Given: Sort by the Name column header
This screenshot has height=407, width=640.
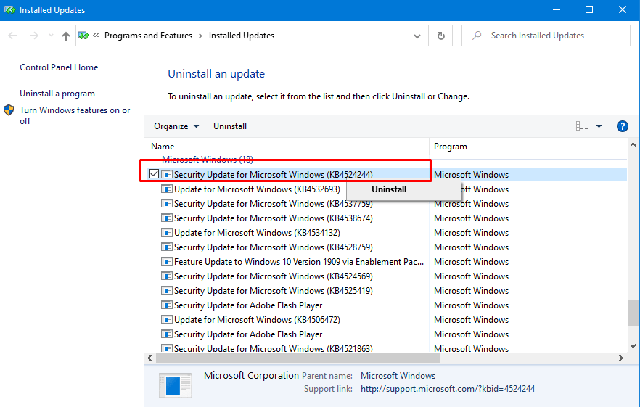Looking at the screenshot, I should (x=163, y=146).
